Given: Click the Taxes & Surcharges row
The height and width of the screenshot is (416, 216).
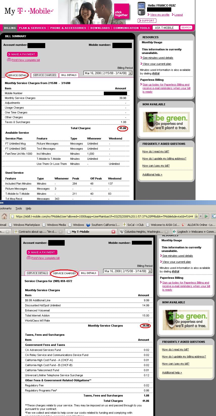Looking at the screenshot, I should tap(66, 122).
